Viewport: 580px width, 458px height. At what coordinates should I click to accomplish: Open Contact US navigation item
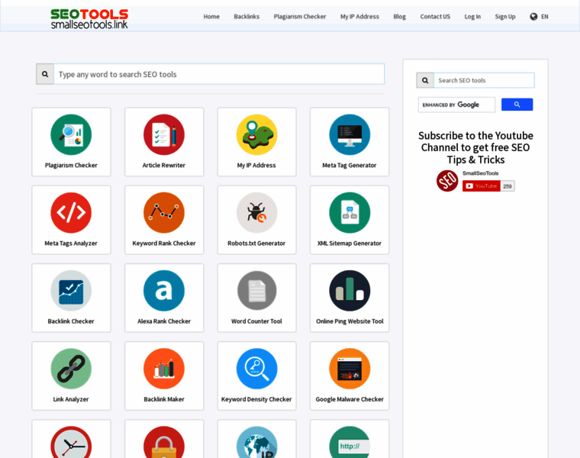[435, 17]
